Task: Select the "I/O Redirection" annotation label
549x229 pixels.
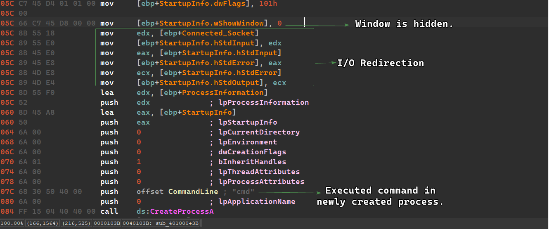Action: point(381,63)
